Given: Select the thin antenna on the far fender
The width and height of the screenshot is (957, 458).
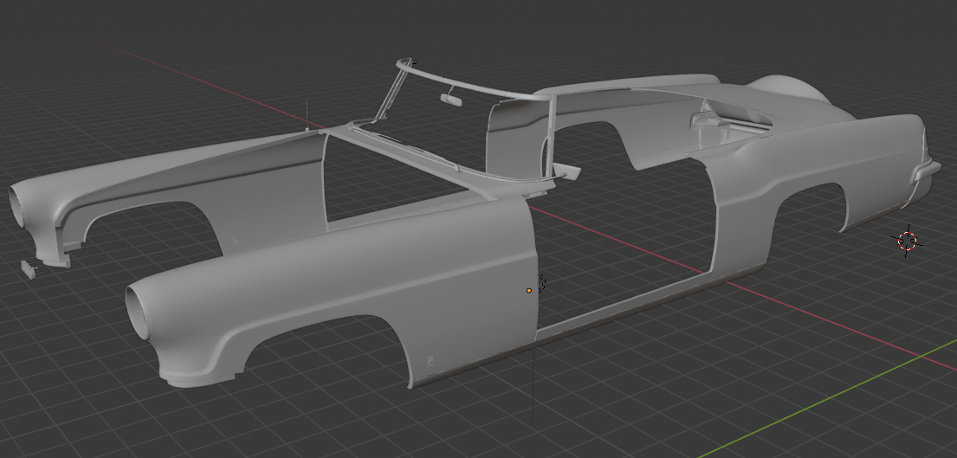Looking at the screenshot, I should tap(307, 113).
